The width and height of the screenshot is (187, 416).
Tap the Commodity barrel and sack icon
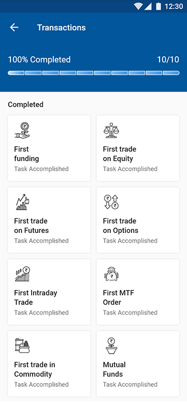(x=22, y=345)
